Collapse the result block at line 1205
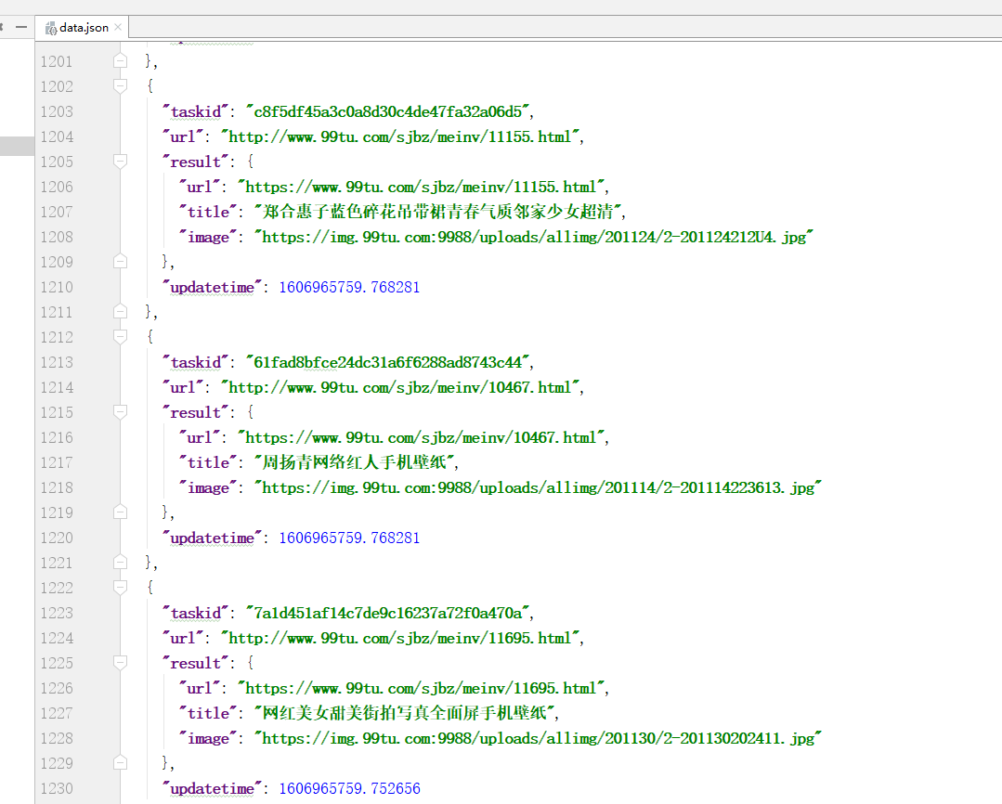 coord(120,161)
